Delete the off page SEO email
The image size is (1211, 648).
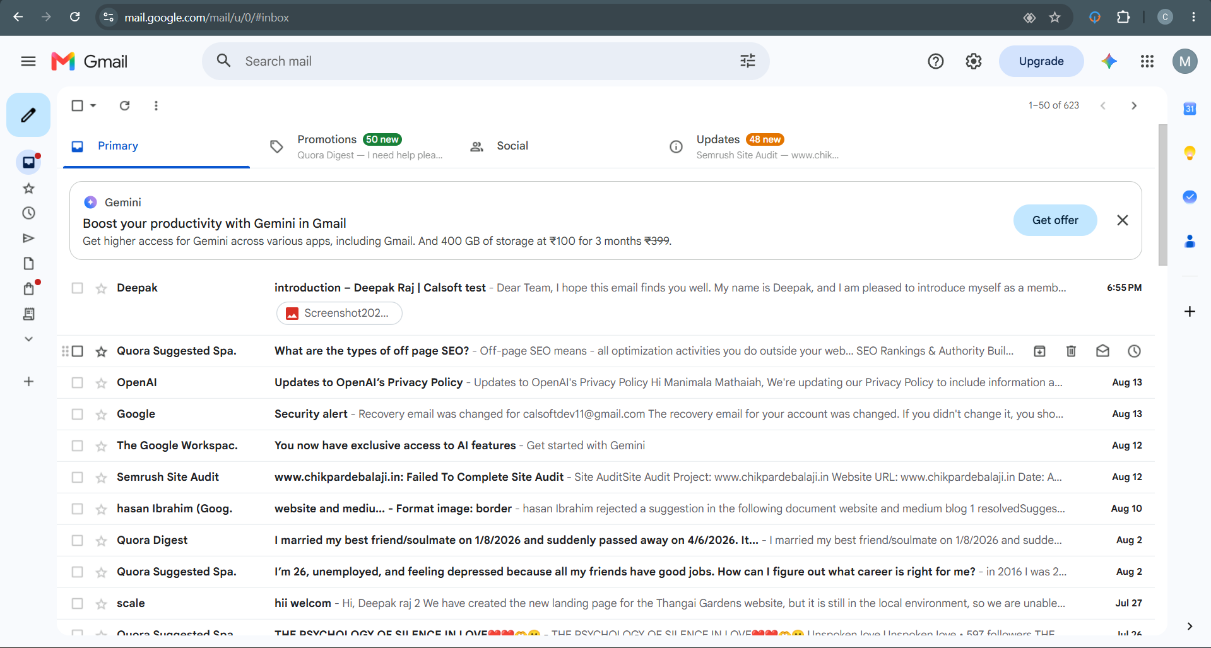(x=1072, y=351)
